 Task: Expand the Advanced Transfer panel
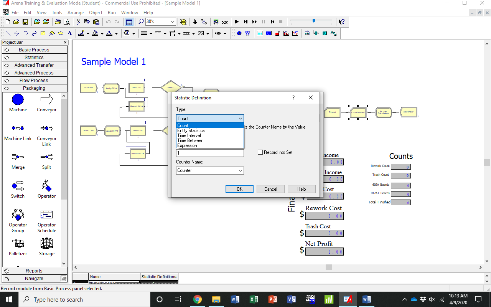click(x=35, y=65)
